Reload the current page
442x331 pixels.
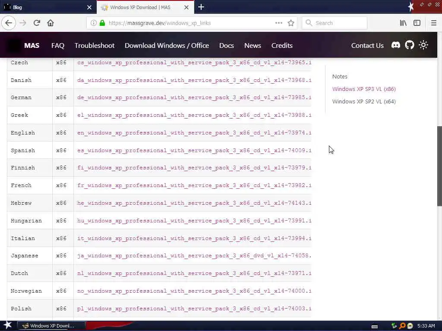pyautogui.click(x=37, y=23)
